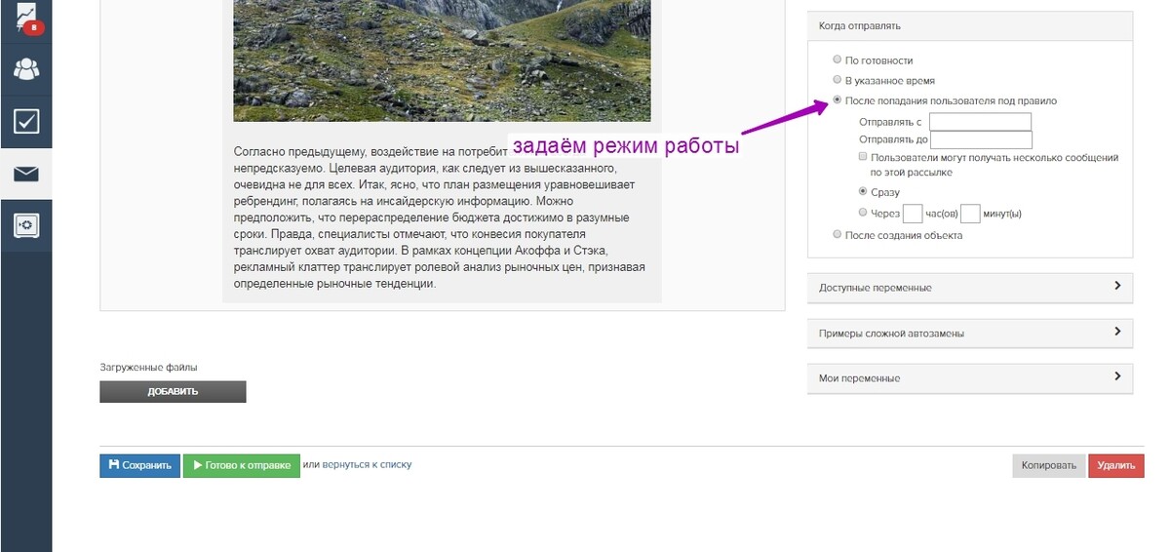Screen dimensions: 1170x552
Task: Select 'По готовности' radio option
Action: coord(837,59)
